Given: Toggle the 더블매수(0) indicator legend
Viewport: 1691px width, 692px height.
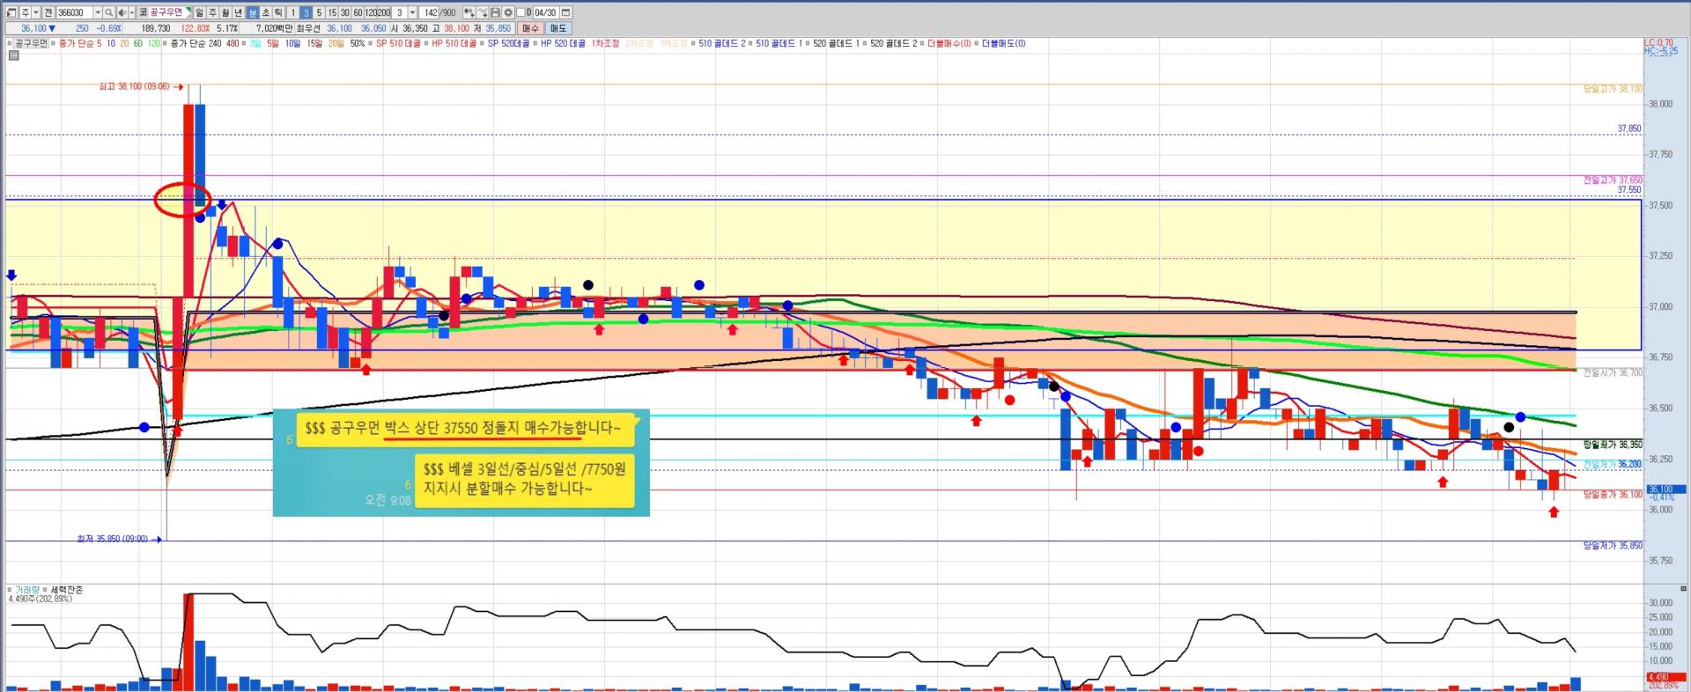Looking at the screenshot, I should click(945, 43).
